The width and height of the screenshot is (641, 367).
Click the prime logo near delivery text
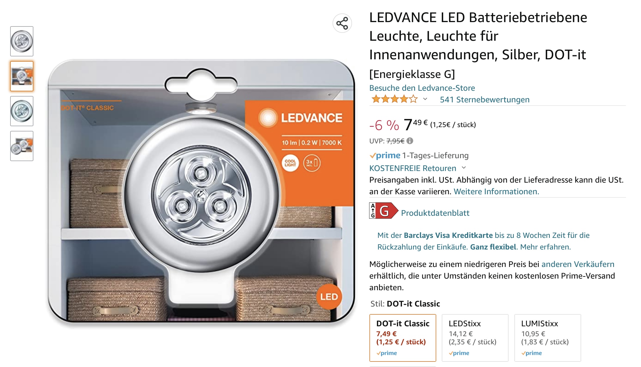(385, 156)
